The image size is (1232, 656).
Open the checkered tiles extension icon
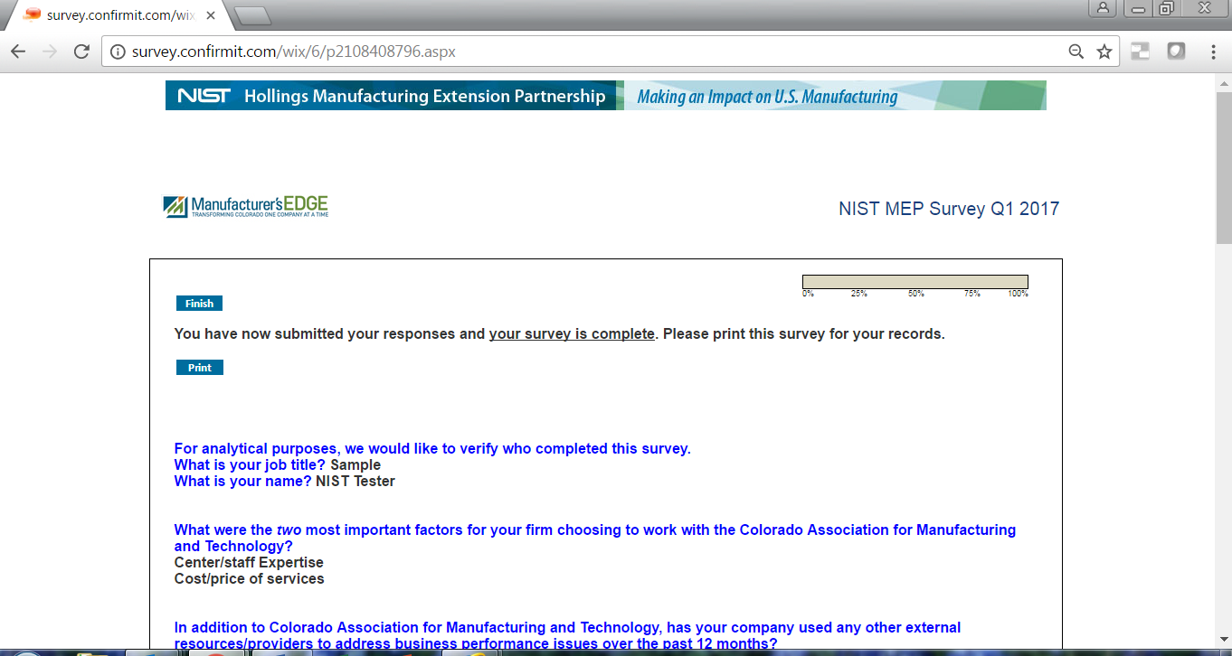pos(1140,52)
